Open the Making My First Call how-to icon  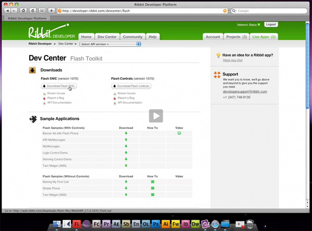point(152,182)
